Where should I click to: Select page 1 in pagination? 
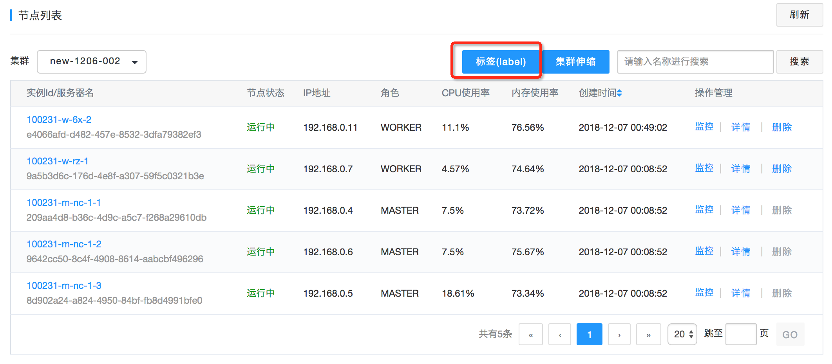(x=589, y=334)
